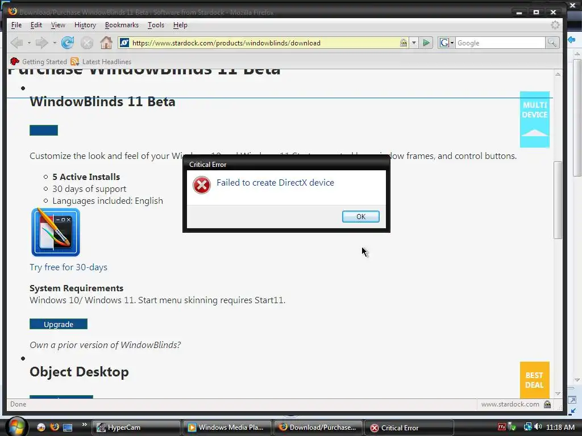The image size is (582, 436).
Task: Switch to Critical Error taskbar button
Action: coord(409,427)
